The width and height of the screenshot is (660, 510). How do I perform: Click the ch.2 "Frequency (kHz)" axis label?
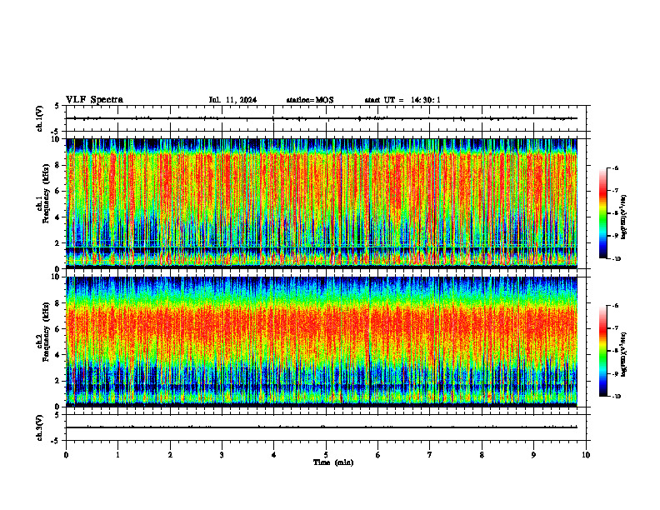[46, 332]
